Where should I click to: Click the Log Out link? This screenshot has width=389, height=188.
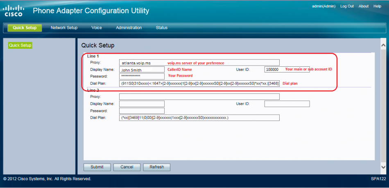click(347, 6)
